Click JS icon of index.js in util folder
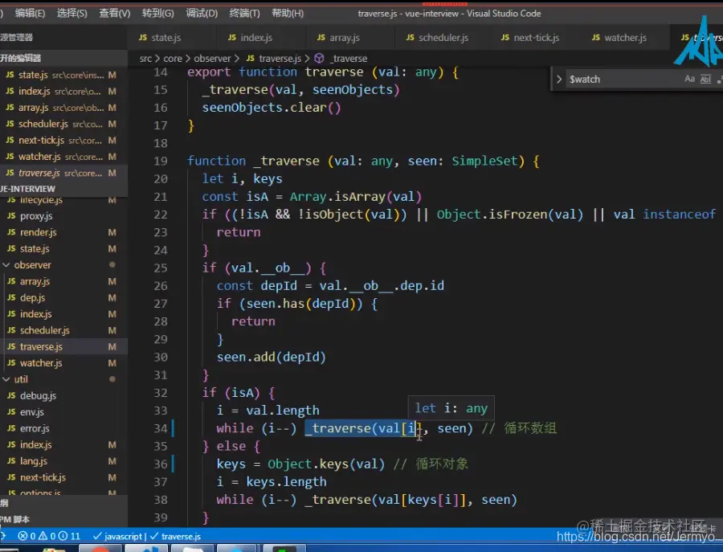The image size is (723, 552). tap(11, 444)
